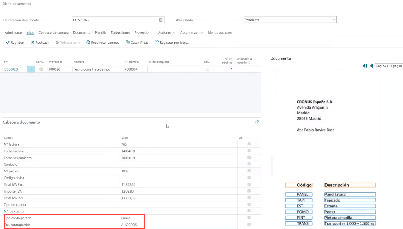Toggle the Pedi... checkbox for D000020

point(208,69)
